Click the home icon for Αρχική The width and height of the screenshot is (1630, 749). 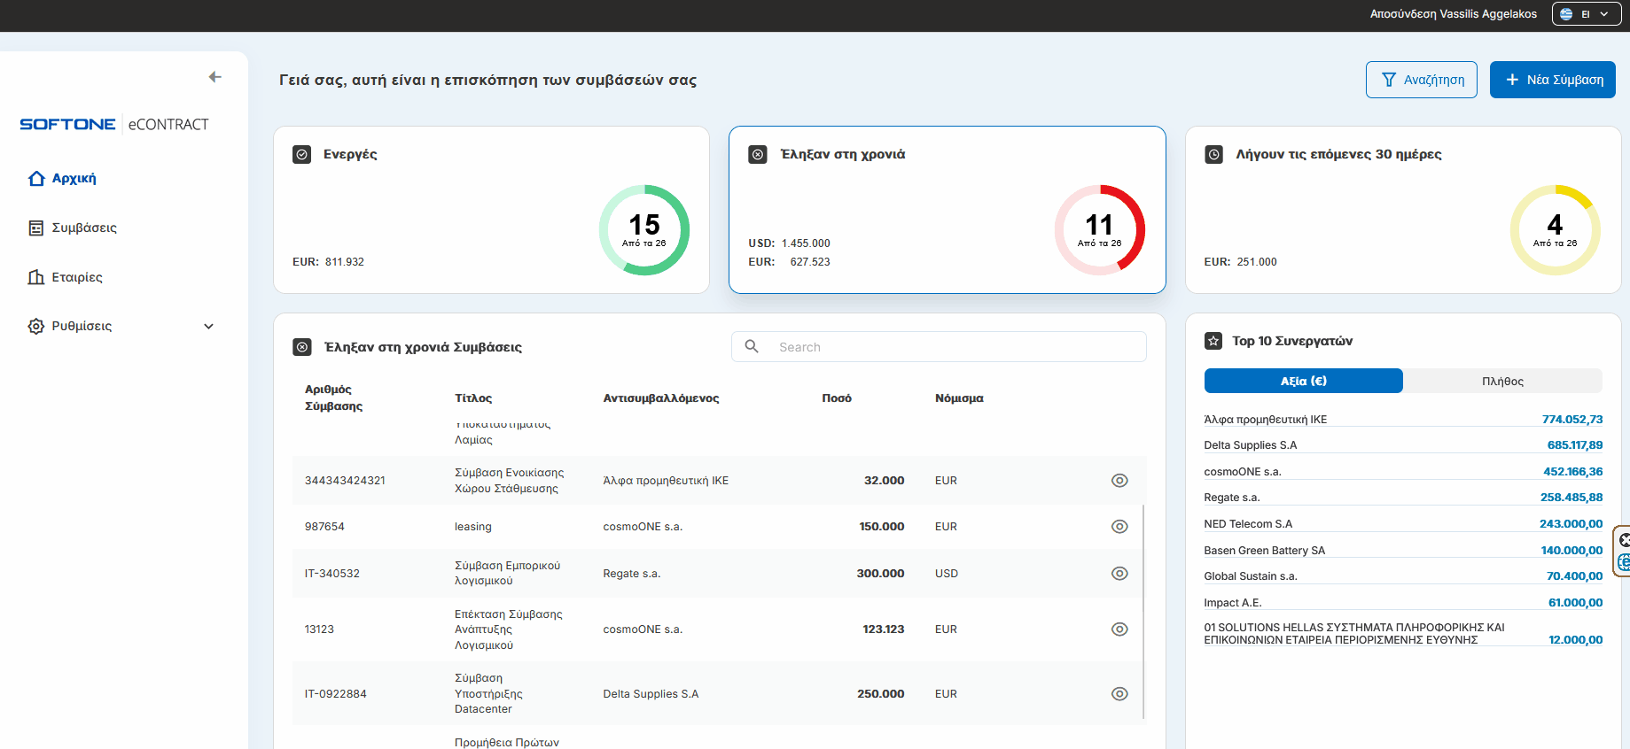tap(36, 179)
